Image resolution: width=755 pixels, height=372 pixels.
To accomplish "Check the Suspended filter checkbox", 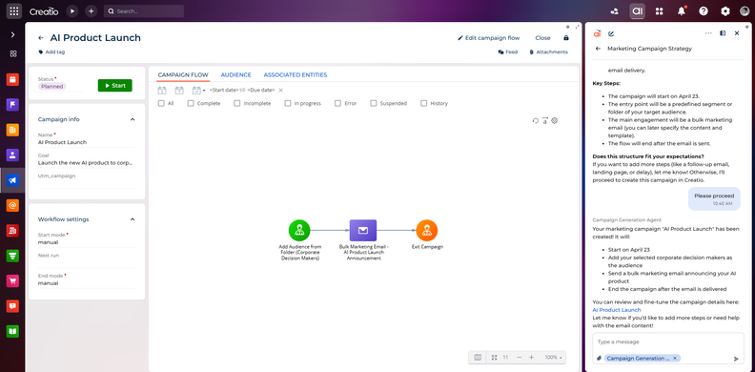I will point(374,103).
